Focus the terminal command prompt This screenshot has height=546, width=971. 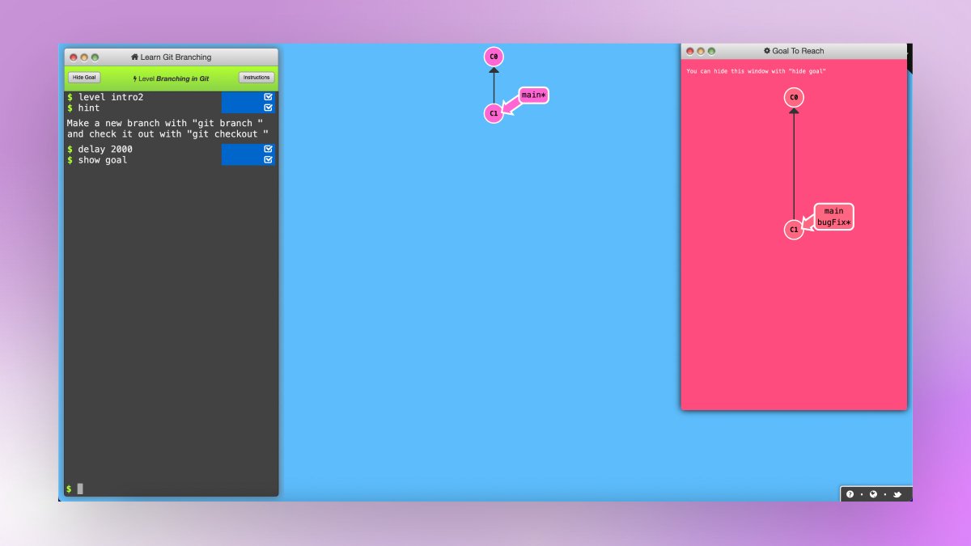tap(172, 489)
